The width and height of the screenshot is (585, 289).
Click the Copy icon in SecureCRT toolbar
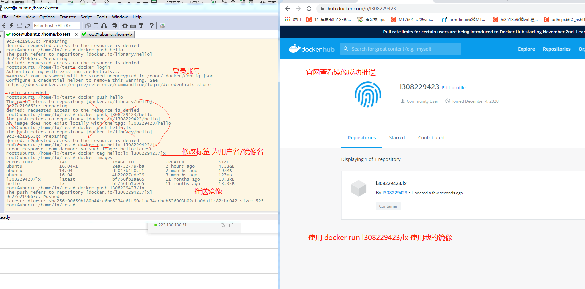pyautogui.click(x=88, y=26)
